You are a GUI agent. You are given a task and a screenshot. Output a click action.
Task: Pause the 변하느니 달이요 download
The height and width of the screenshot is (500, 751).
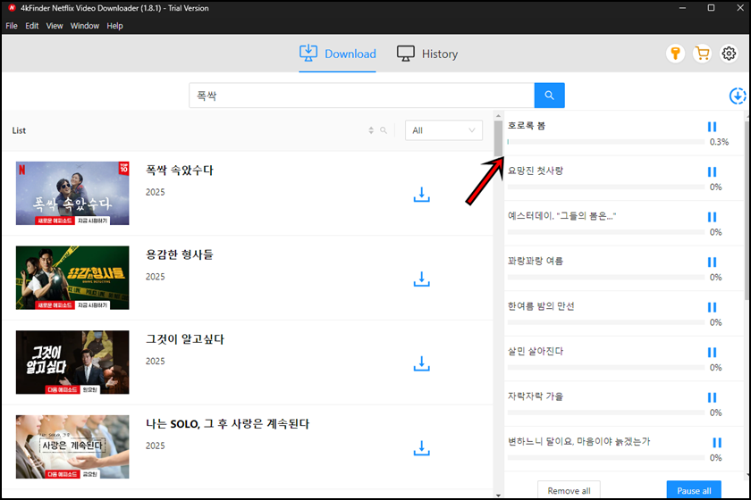coord(717,443)
